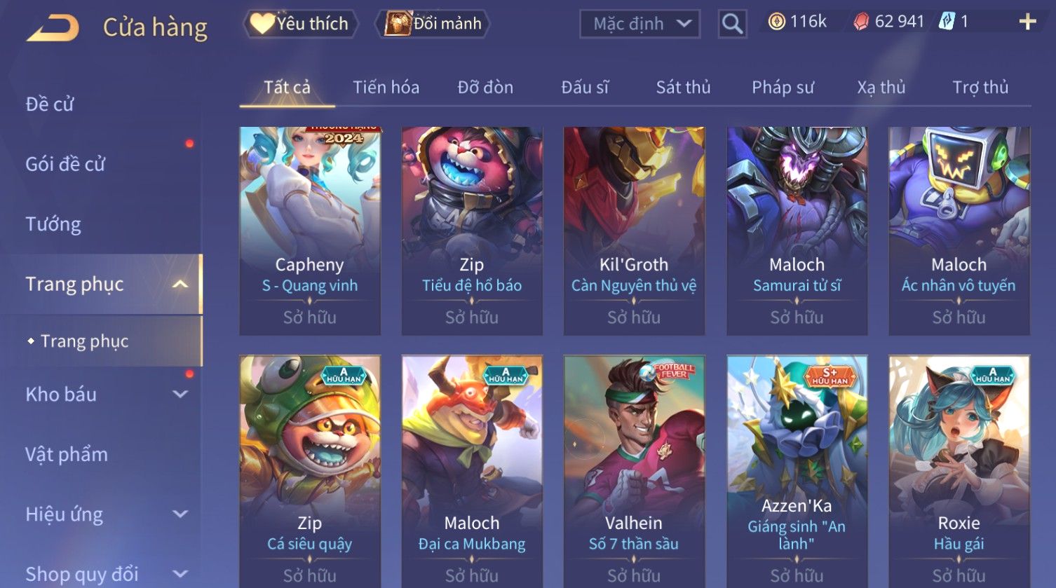
Task: Open Tướng in the sidebar
Action: click(x=53, y=224)
